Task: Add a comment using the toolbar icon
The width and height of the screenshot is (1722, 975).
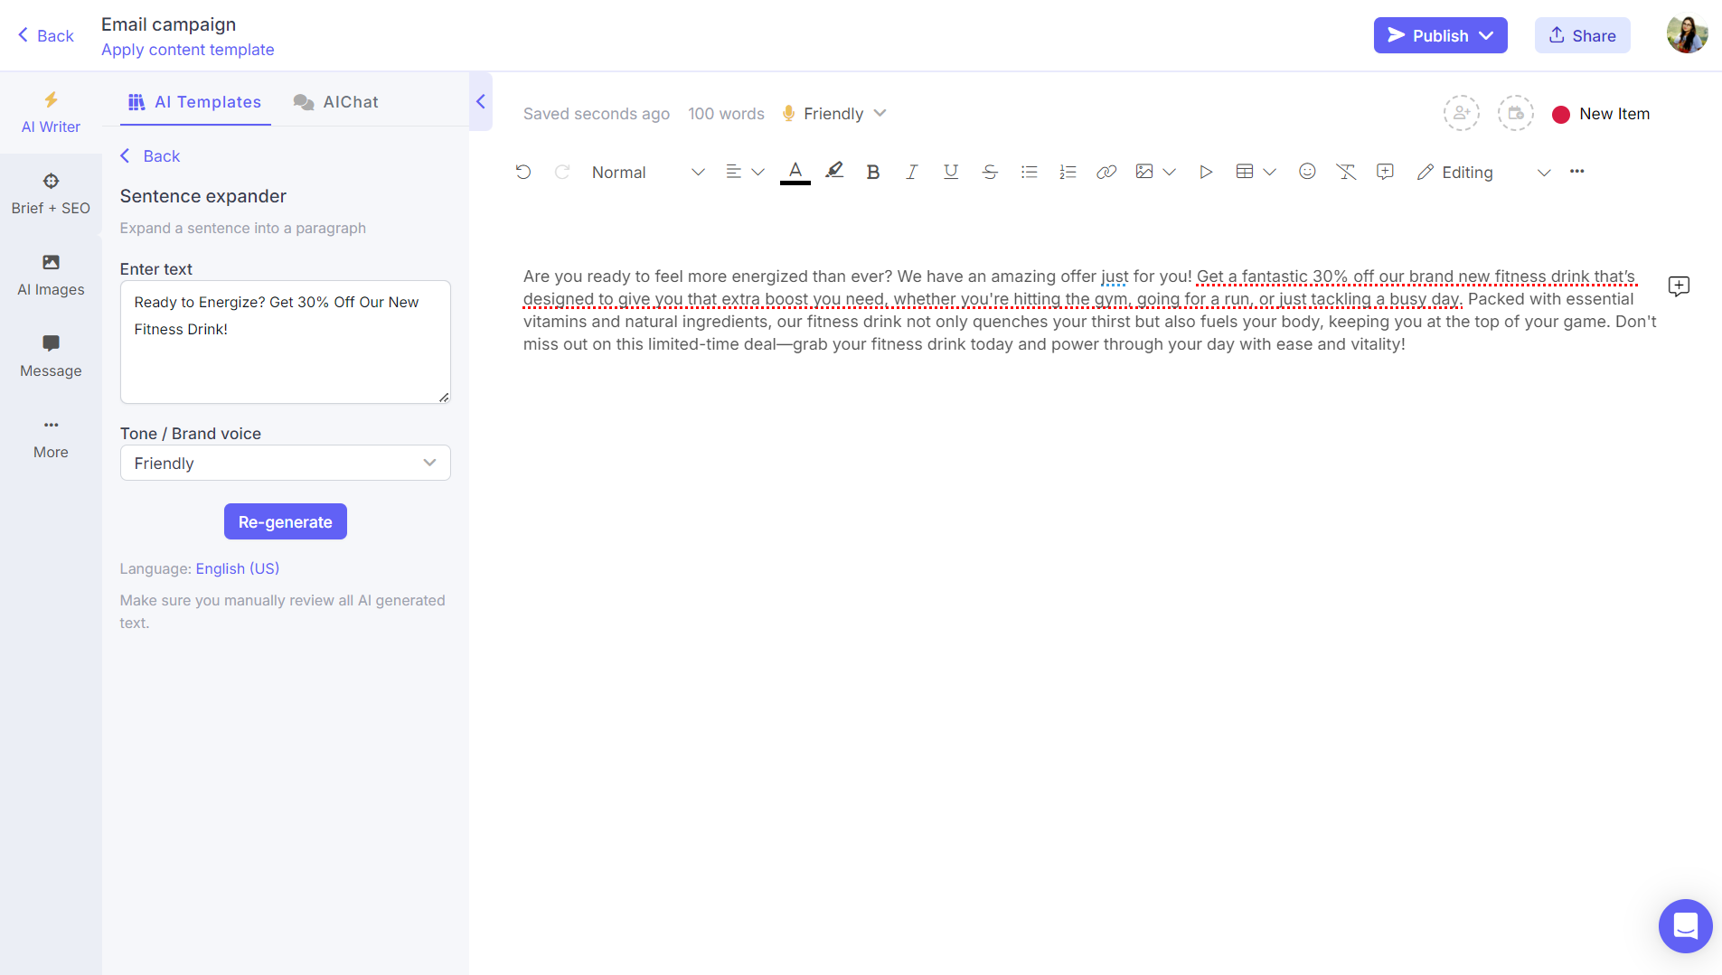Action: pyautogui.click(x=1385, y=171)
